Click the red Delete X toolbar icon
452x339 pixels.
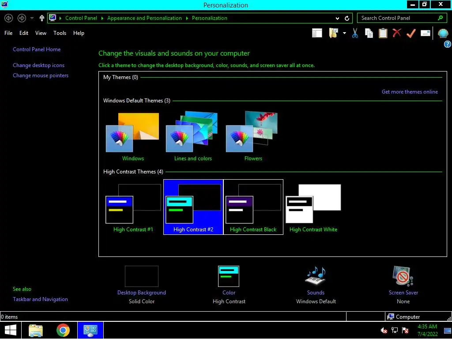(x=397, y=33)
